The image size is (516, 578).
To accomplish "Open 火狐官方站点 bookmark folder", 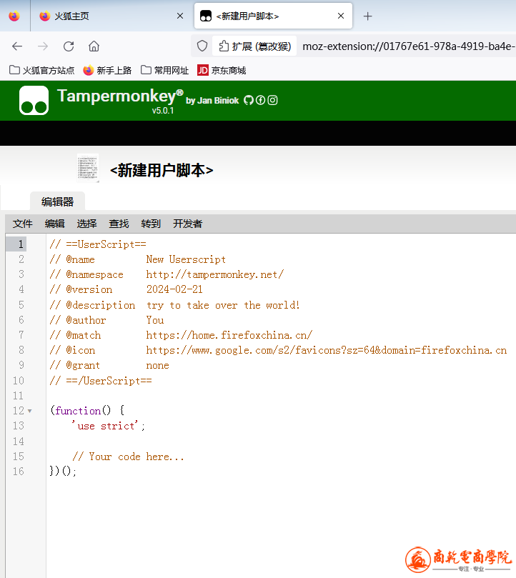I will tap(41, 70).
